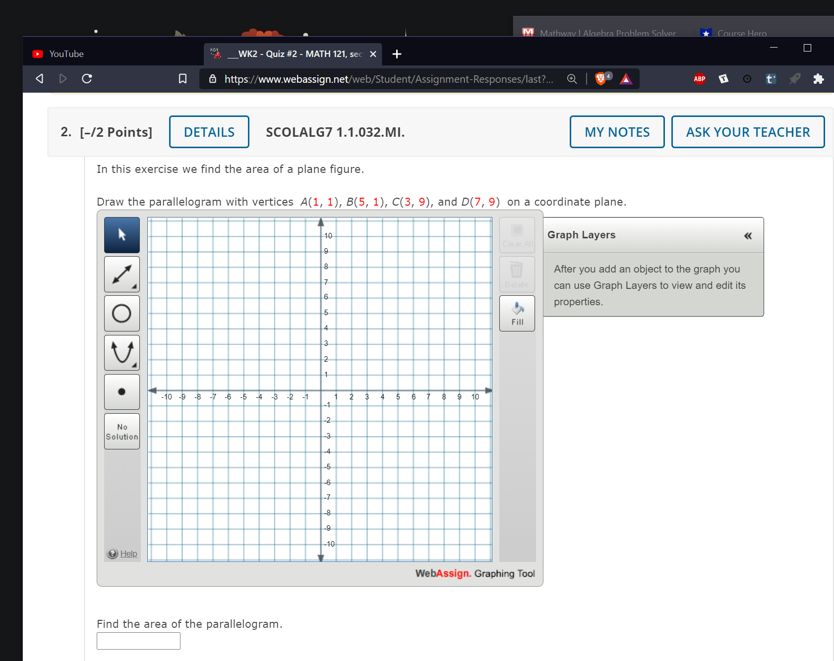Go forward to the next page
The height and width of the screenshot is (661, 834).
[x=63, y=78]
